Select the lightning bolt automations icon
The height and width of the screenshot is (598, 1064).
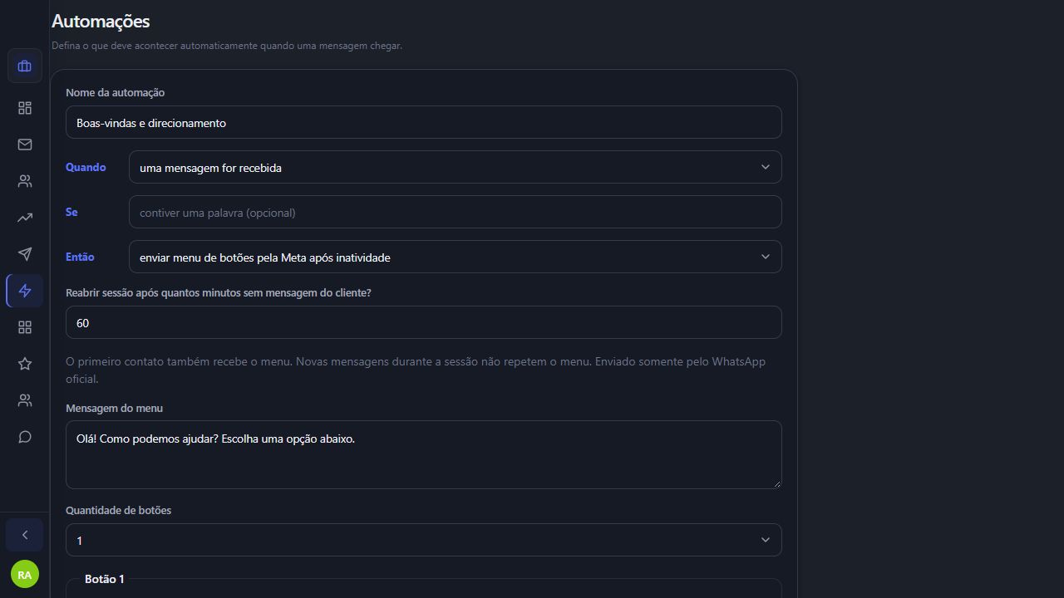25,291
